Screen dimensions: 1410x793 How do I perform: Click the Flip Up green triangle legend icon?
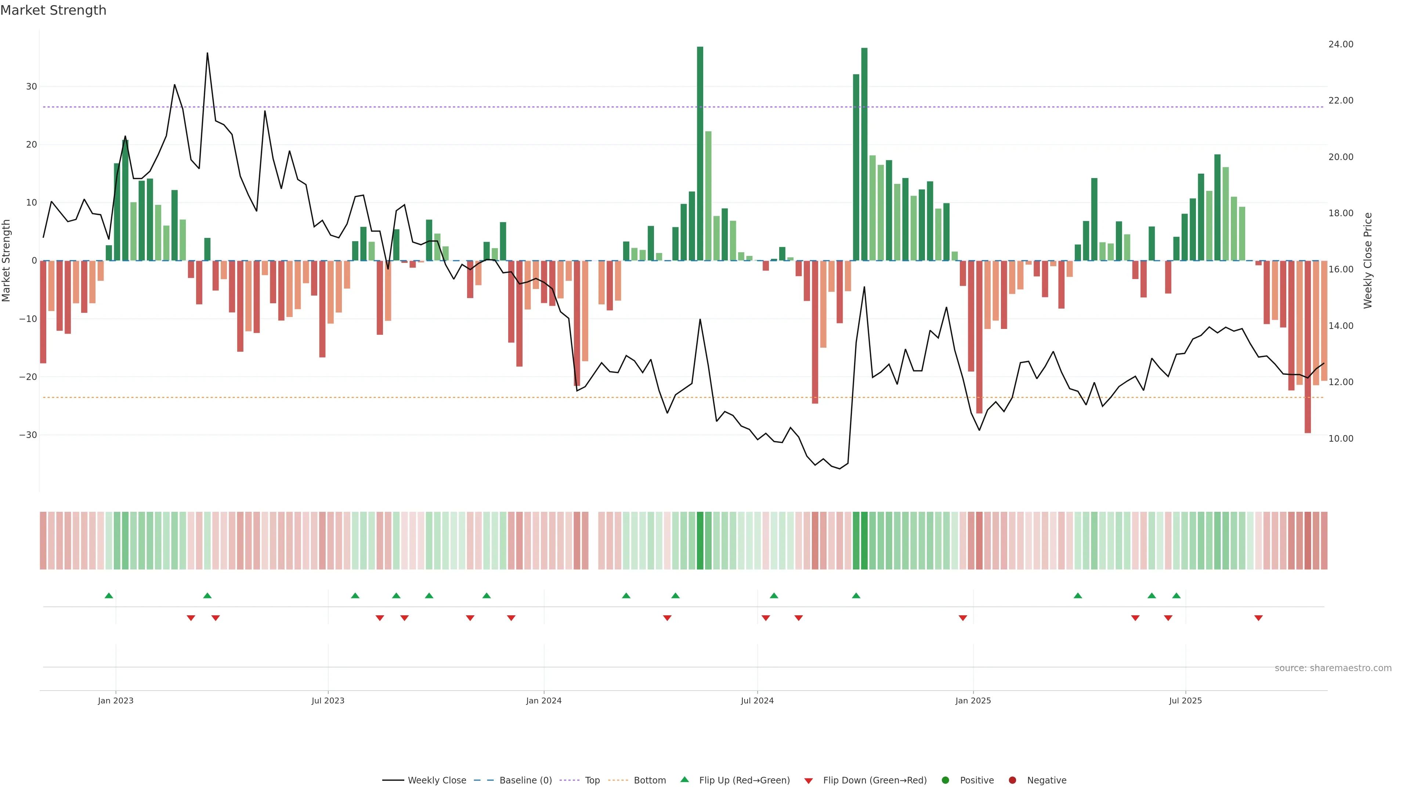[x=684, y=780]
